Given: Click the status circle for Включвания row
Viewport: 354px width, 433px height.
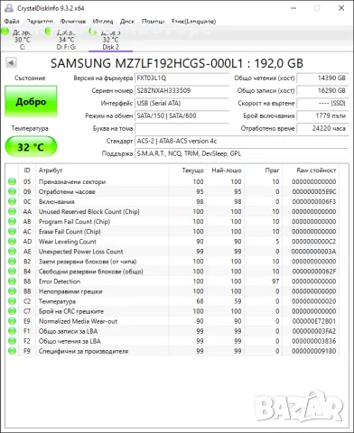Looking at the screenshot, I should (12, 201).
